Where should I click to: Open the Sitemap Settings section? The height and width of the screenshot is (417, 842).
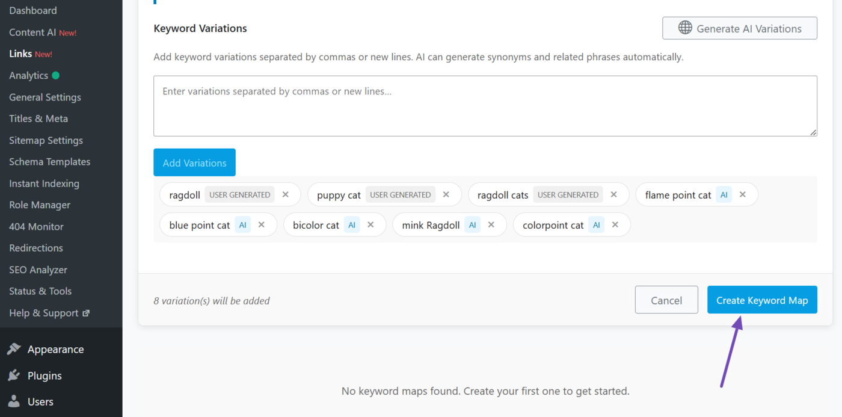coord(46,140)
